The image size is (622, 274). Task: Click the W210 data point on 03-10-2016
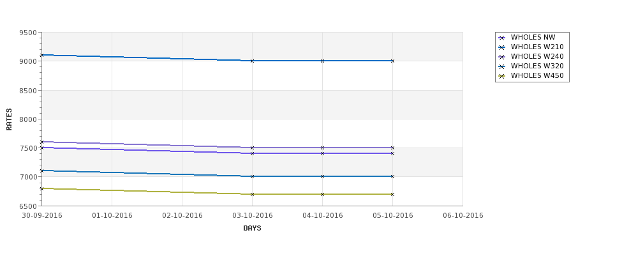pyautogui.click(x=252, y=61)
